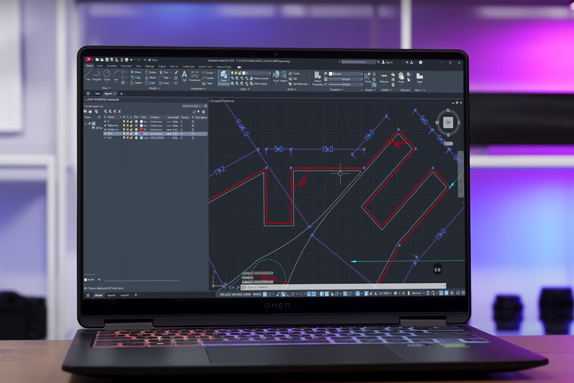
Task: Expand the Modify panel dropdown
Action: 154,88
